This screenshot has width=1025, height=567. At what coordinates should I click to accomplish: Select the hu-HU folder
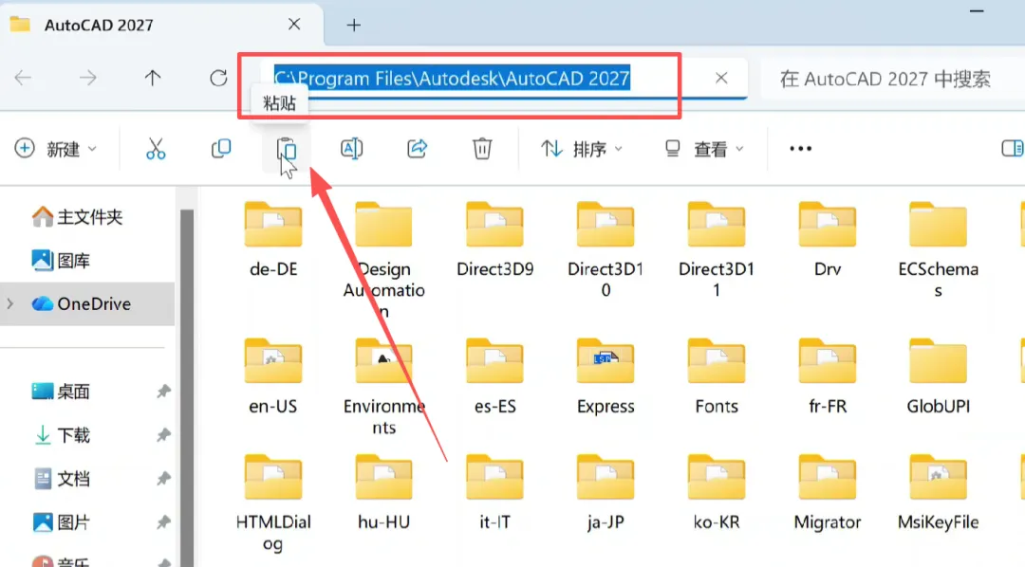384,492
